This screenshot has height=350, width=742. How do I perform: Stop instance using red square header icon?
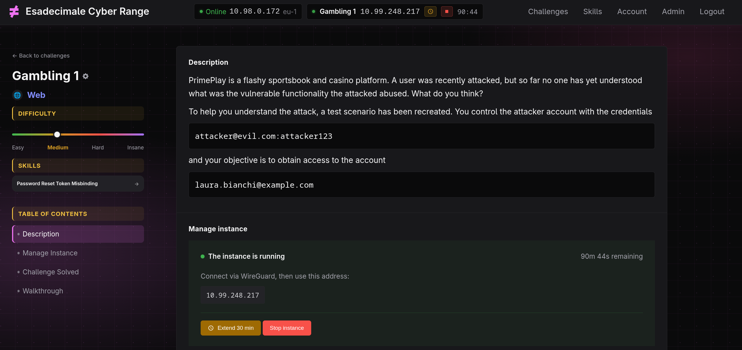tap(447, 11)
